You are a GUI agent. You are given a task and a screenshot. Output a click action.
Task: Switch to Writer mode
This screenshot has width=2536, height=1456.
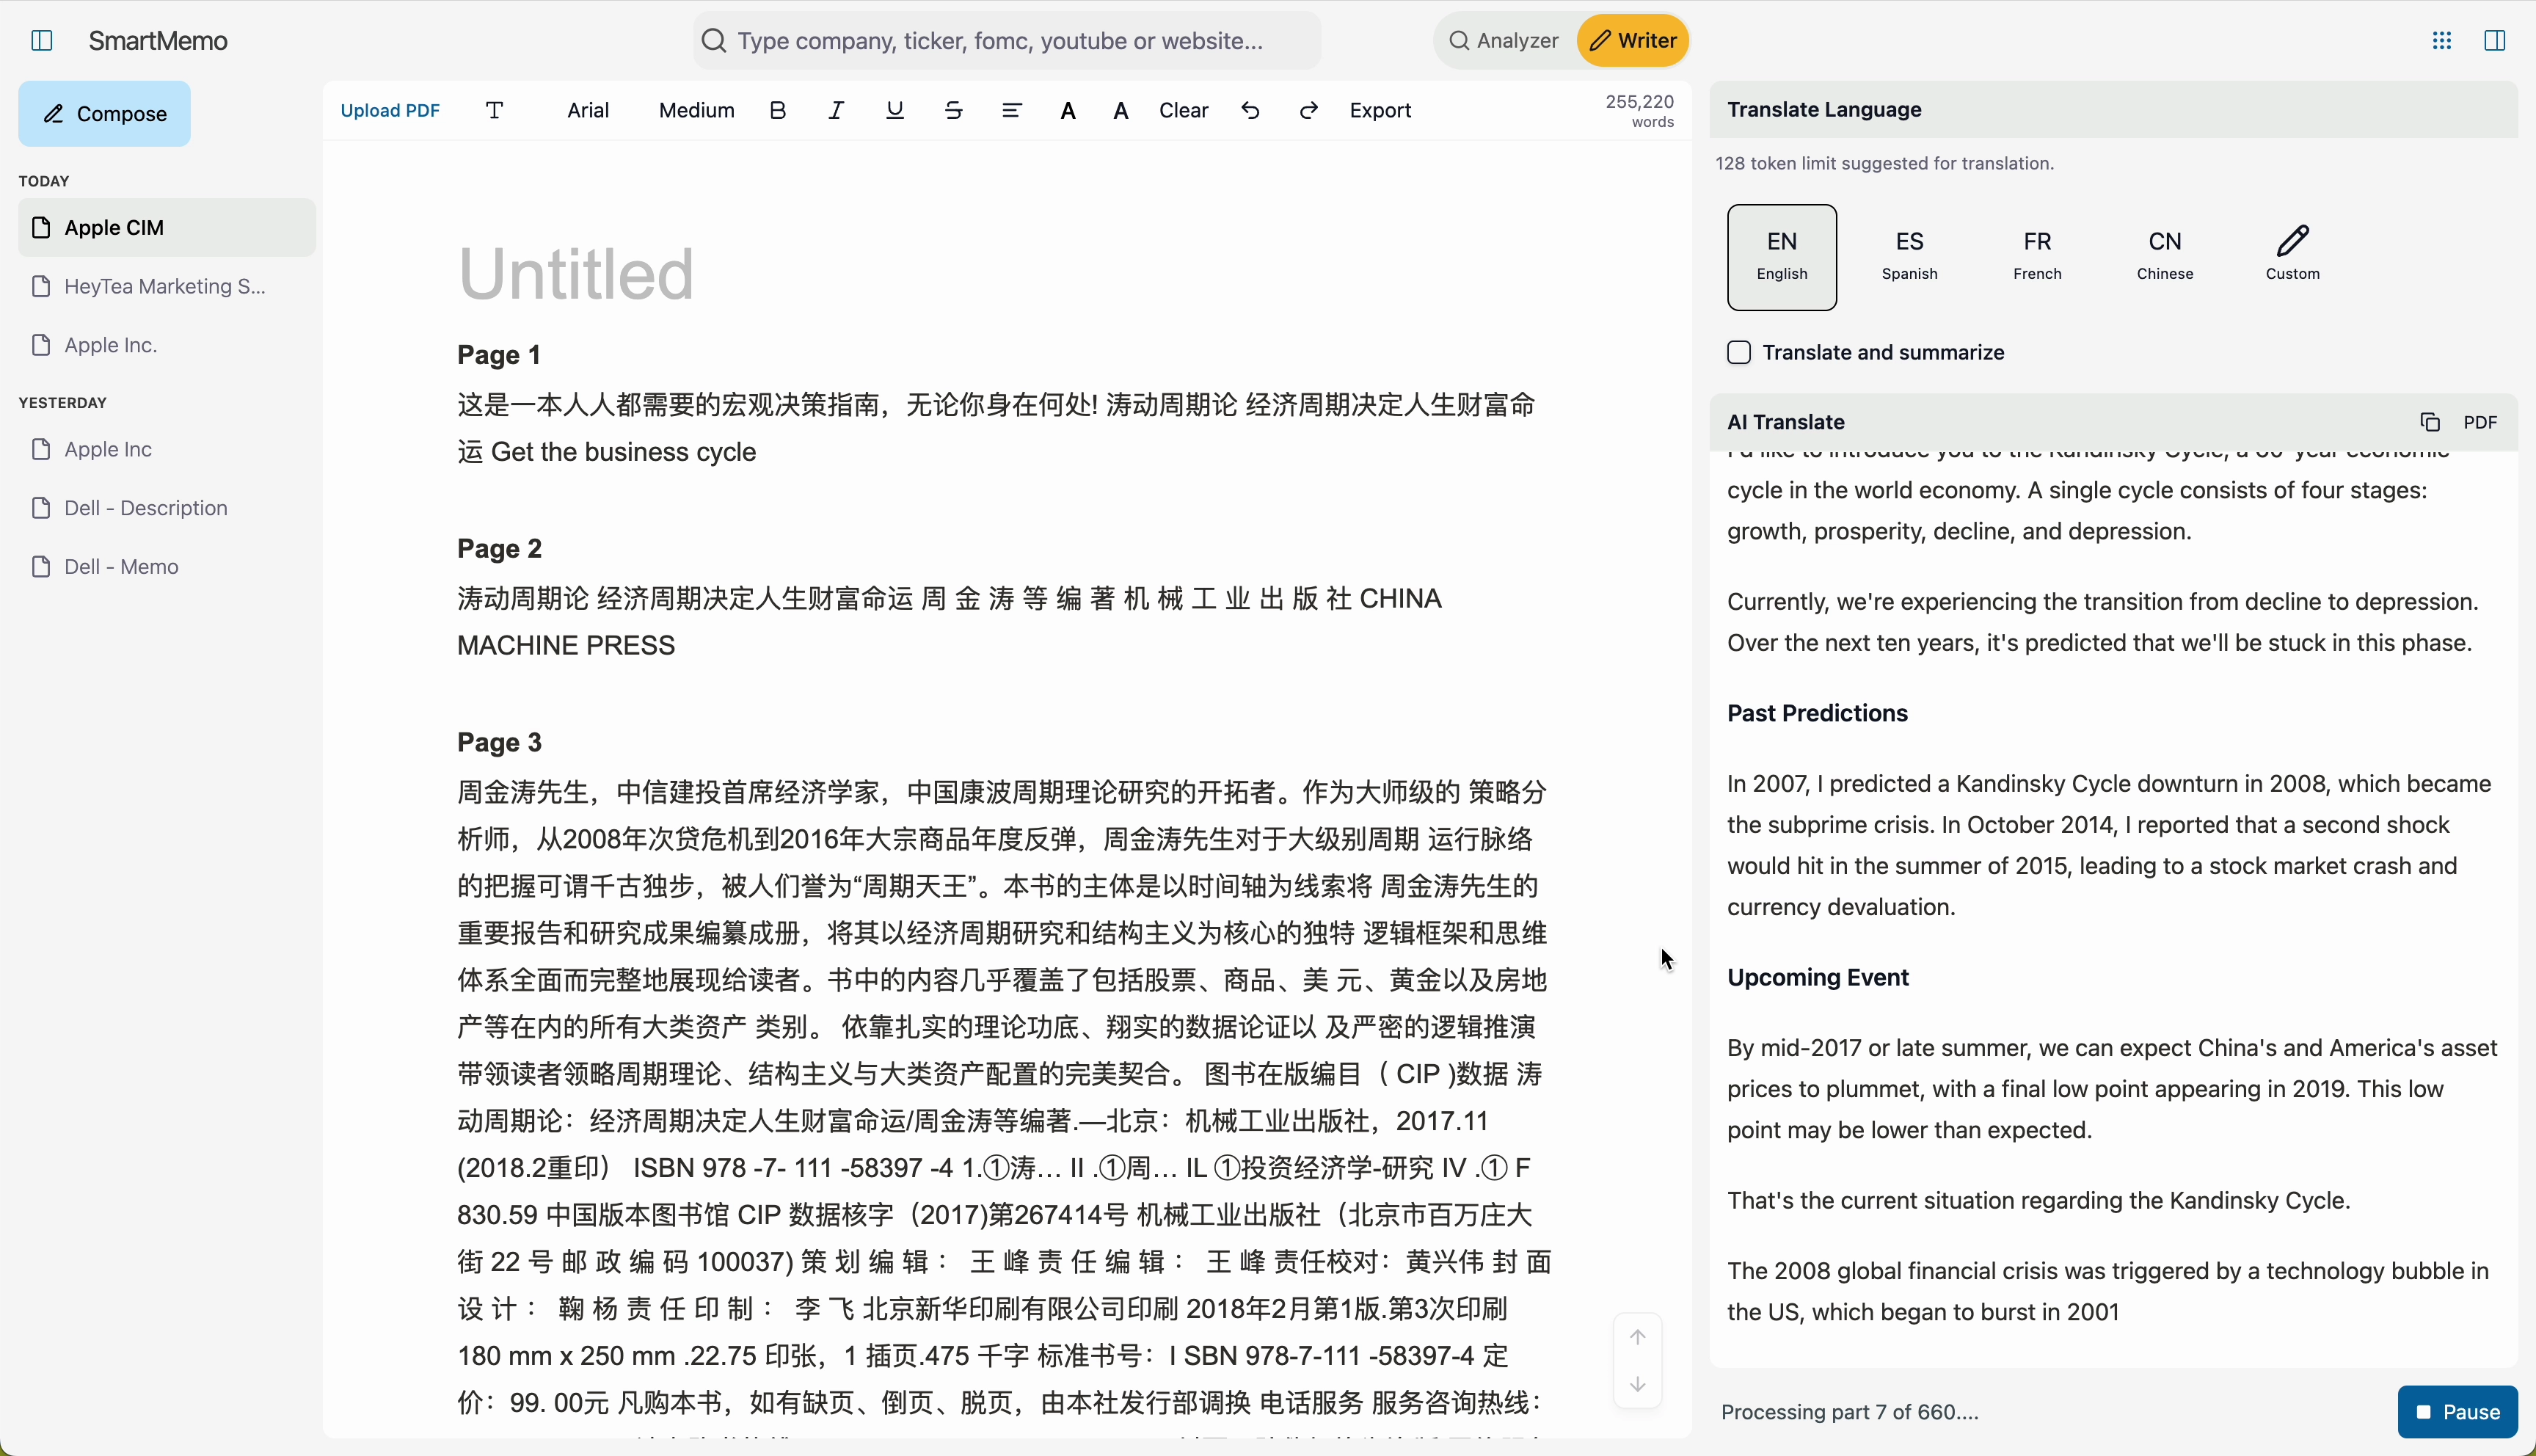click(x=1633, y=41)
